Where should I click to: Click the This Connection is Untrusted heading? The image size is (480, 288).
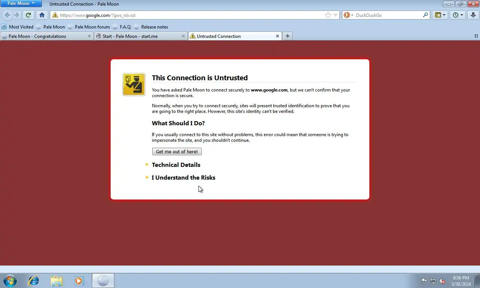200,78
